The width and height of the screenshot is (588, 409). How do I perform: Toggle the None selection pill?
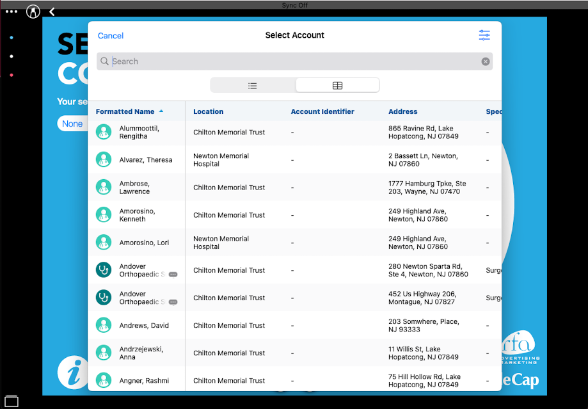pos(72,124)
